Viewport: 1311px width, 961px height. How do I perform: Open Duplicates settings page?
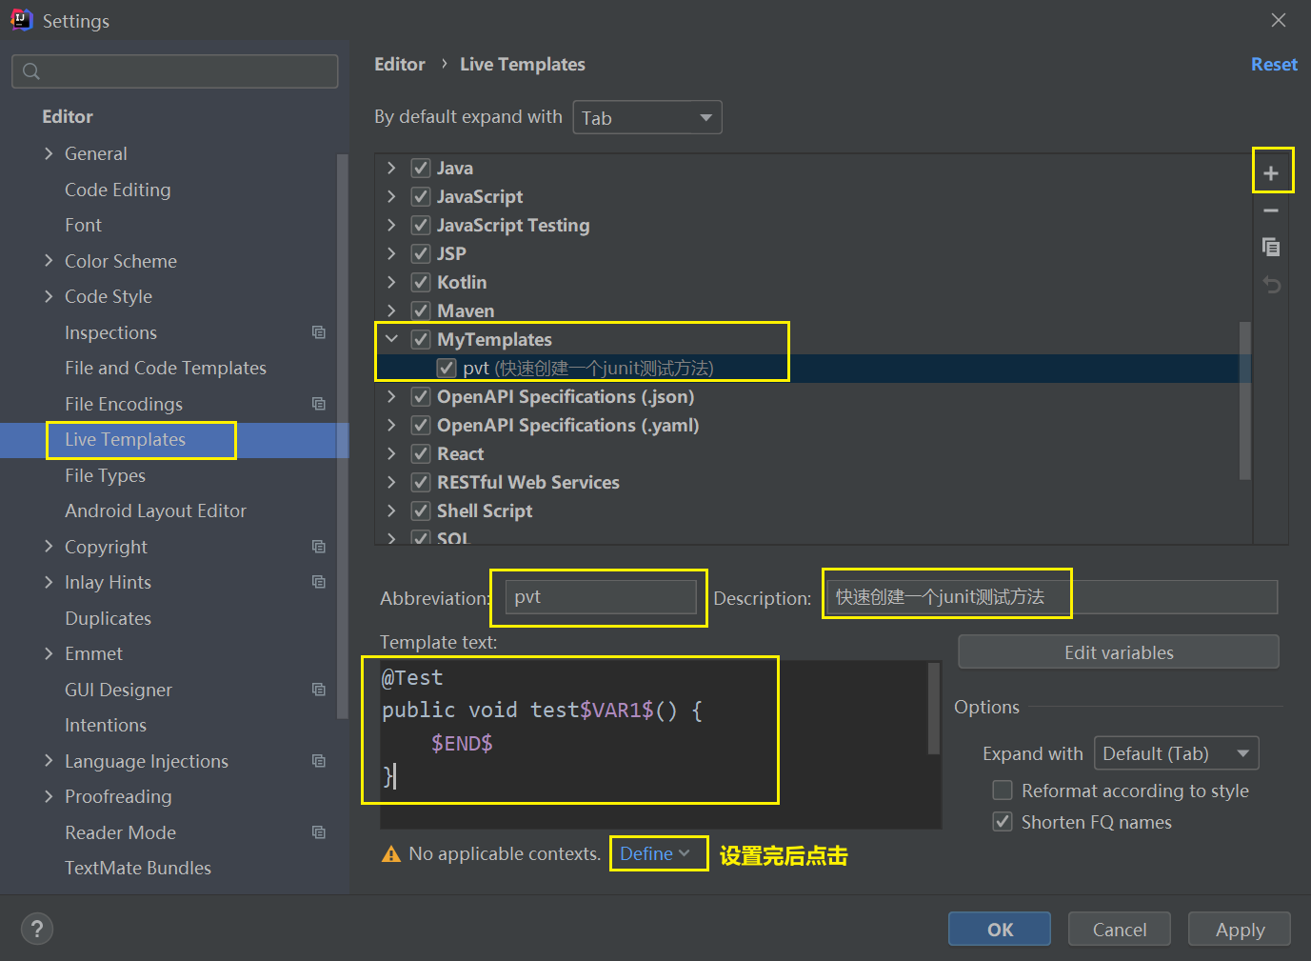tap(108, 618)
